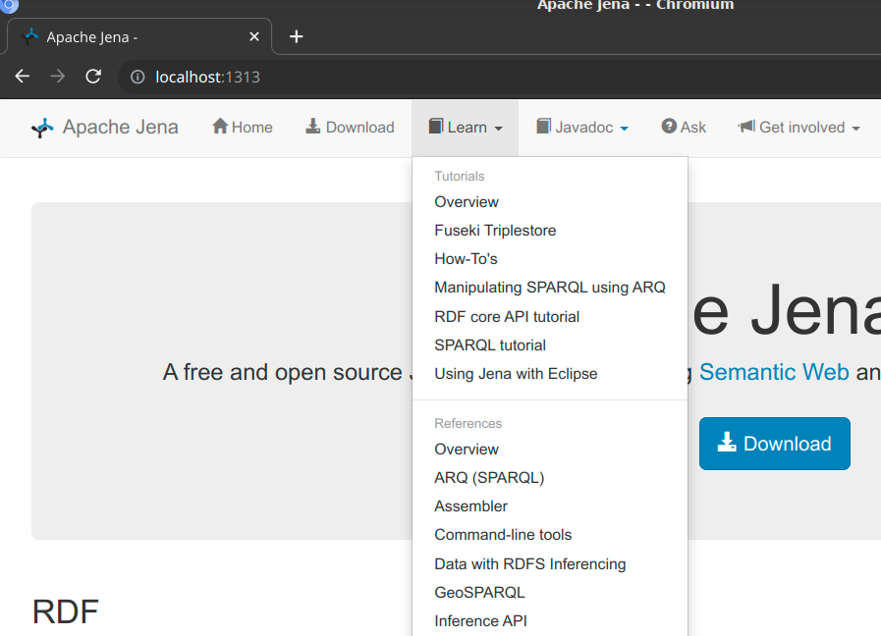Open the Ask page link
This screenshot has width=881, height=636.
tap(684, 128)
